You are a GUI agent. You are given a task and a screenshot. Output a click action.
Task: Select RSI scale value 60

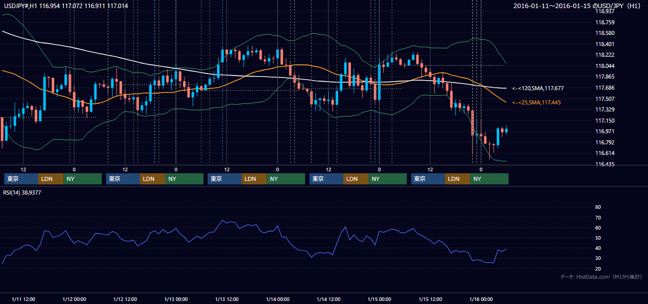pyautogui.click(x=598, y=227)
